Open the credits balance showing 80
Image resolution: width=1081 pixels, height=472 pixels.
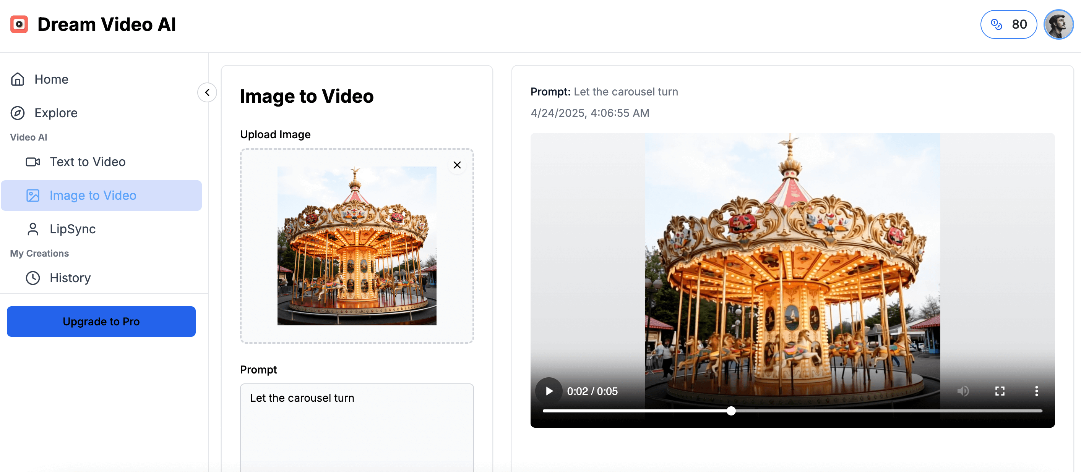click(x=1009, y=24)
